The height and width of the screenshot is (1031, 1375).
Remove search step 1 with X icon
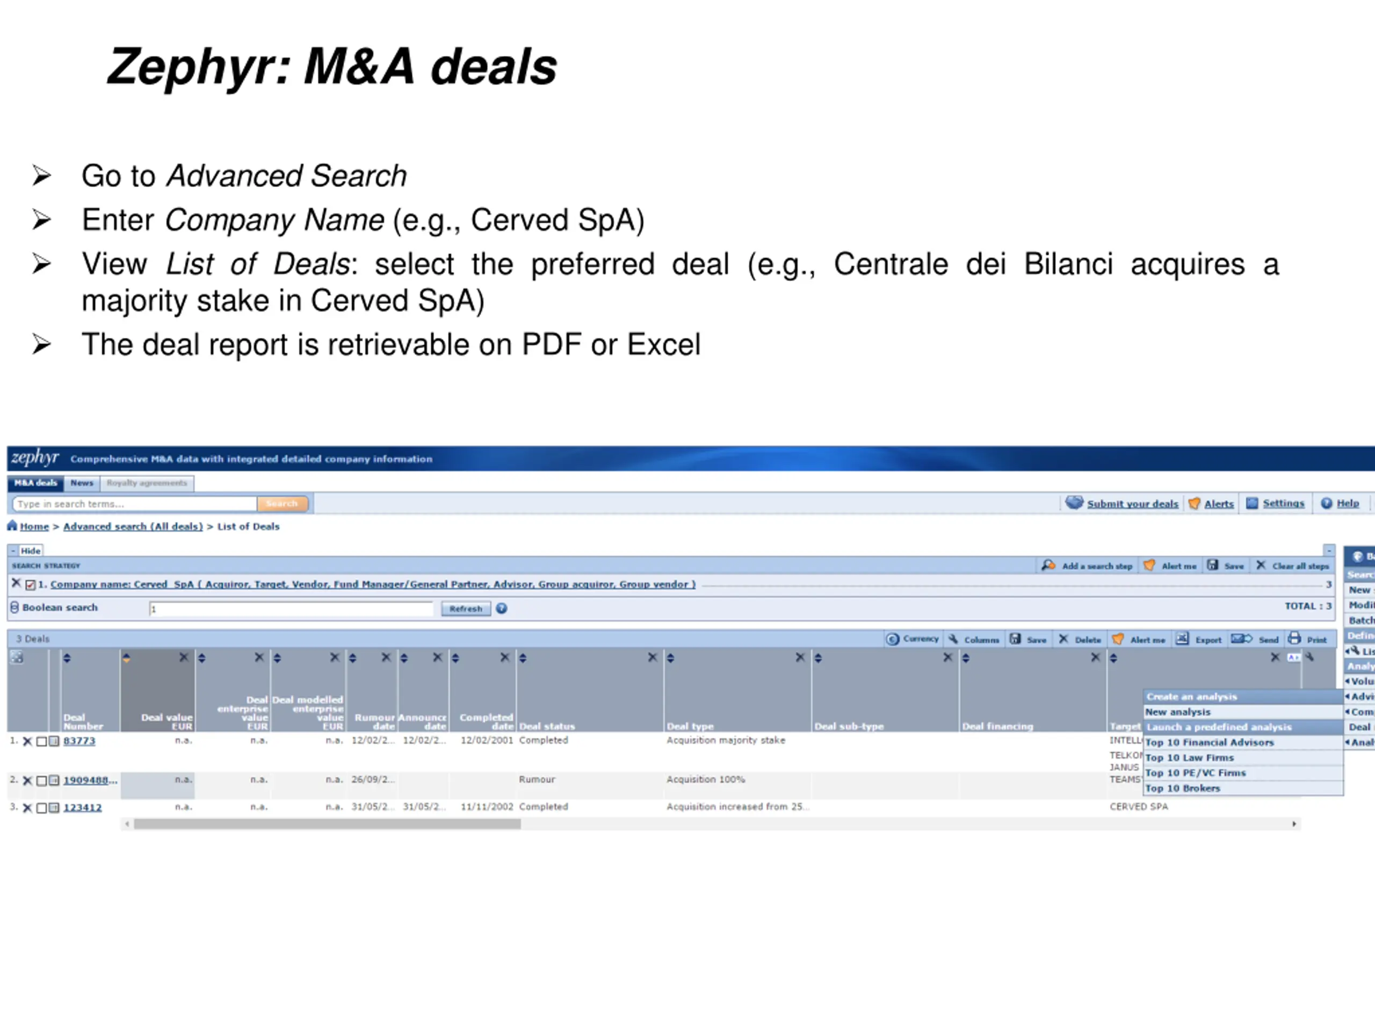(x=16, y=583)
